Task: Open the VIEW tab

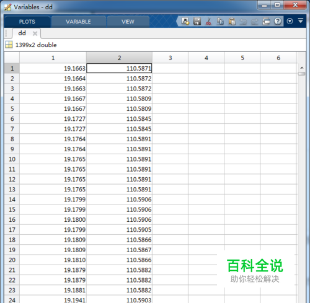Action: (128, 22)
